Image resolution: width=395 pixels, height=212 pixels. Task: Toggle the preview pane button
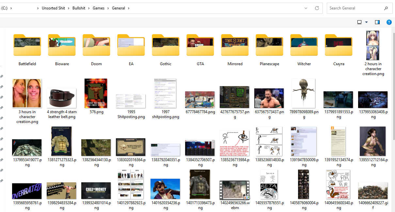coord(377,22)
